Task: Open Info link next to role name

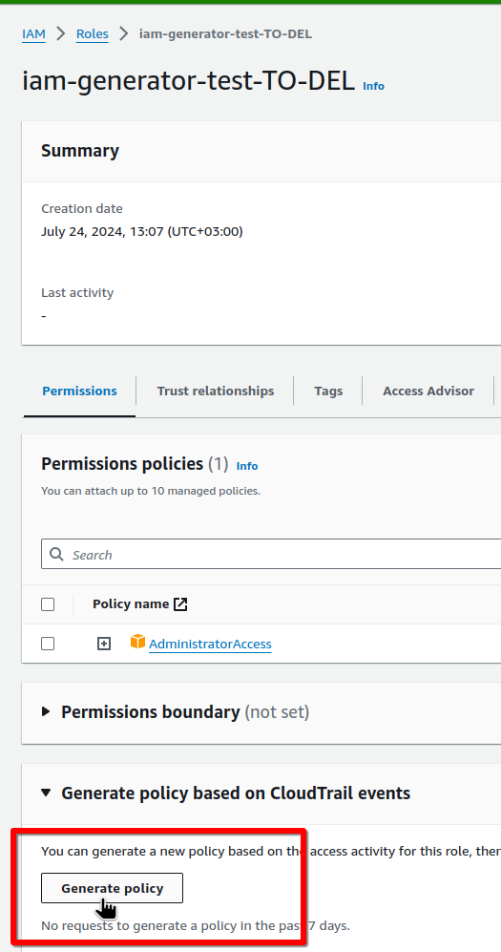Action: point(374,86)
